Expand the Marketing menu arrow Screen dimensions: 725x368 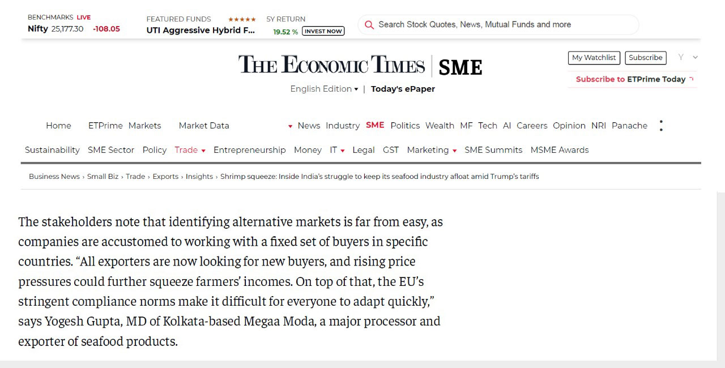[x=454, y=151]
